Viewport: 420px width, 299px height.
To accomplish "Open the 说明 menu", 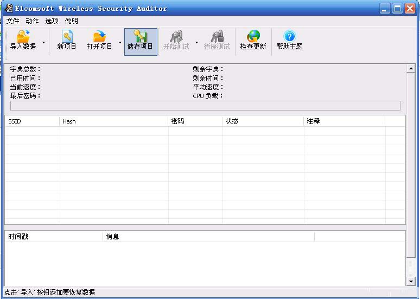I will pyautogui.click(x=71, y=21).
